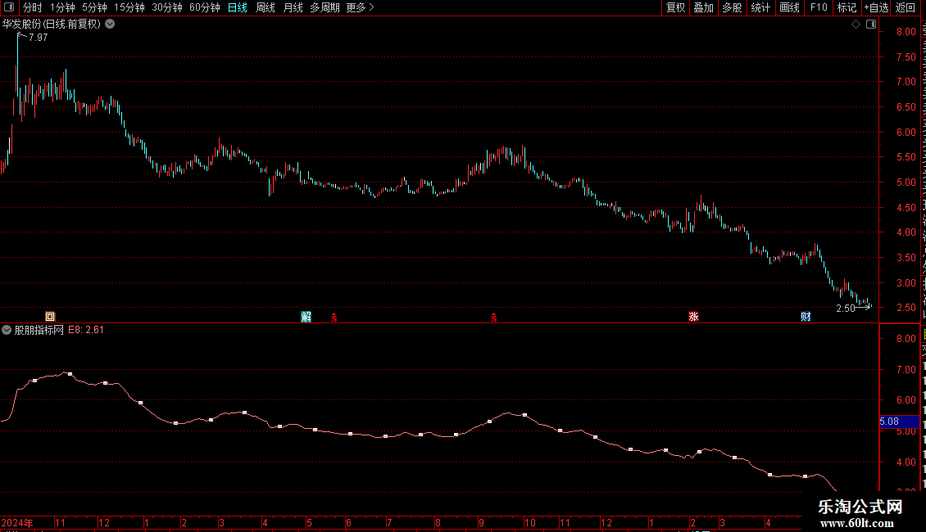
Task: Toggle the left side panel icon
Action: (9, 7)
